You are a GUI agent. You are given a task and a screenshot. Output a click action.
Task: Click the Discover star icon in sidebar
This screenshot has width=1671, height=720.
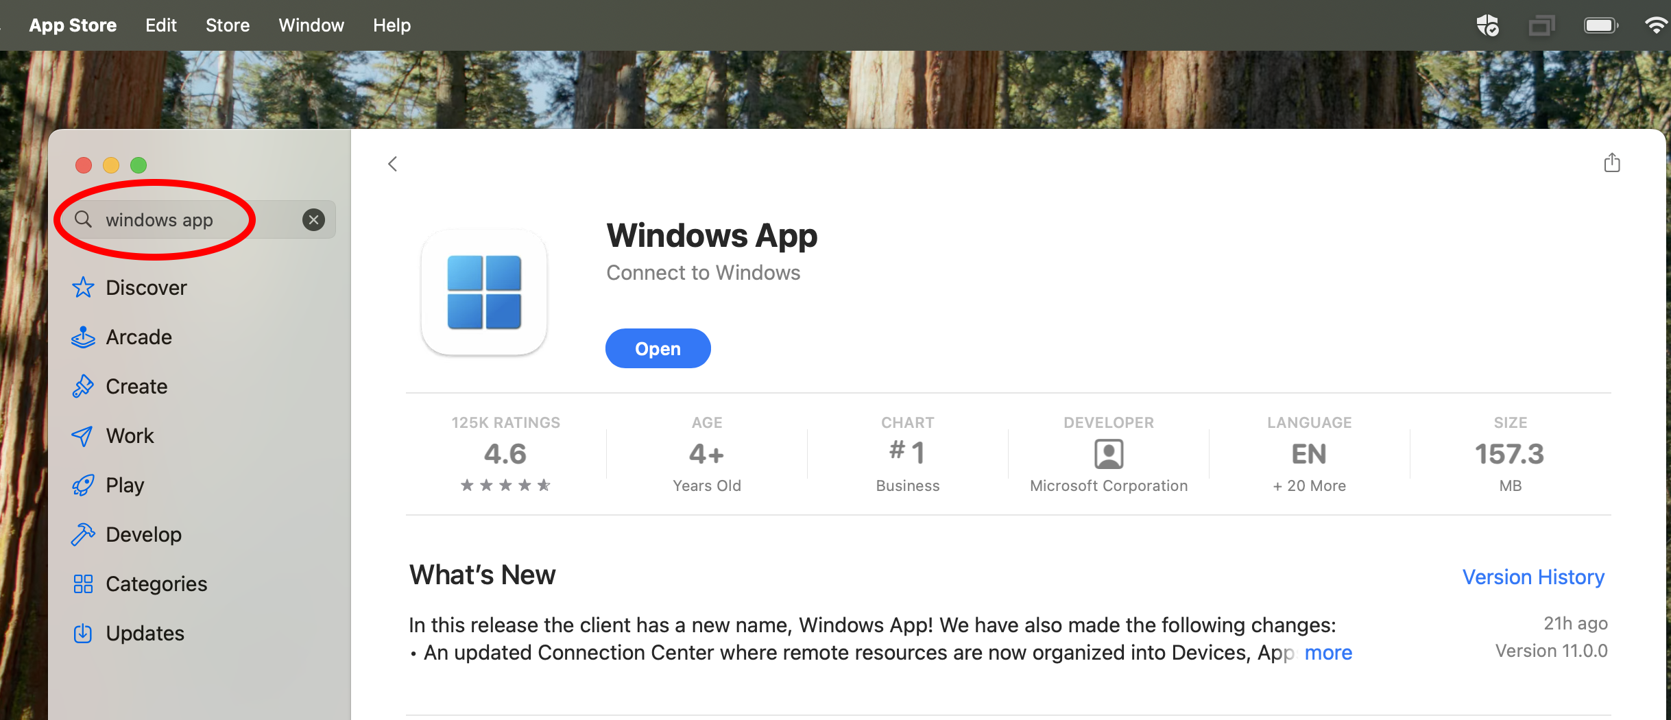[83, 287]
